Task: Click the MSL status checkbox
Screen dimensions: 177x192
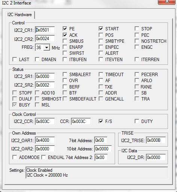Action: click(37, 105)
